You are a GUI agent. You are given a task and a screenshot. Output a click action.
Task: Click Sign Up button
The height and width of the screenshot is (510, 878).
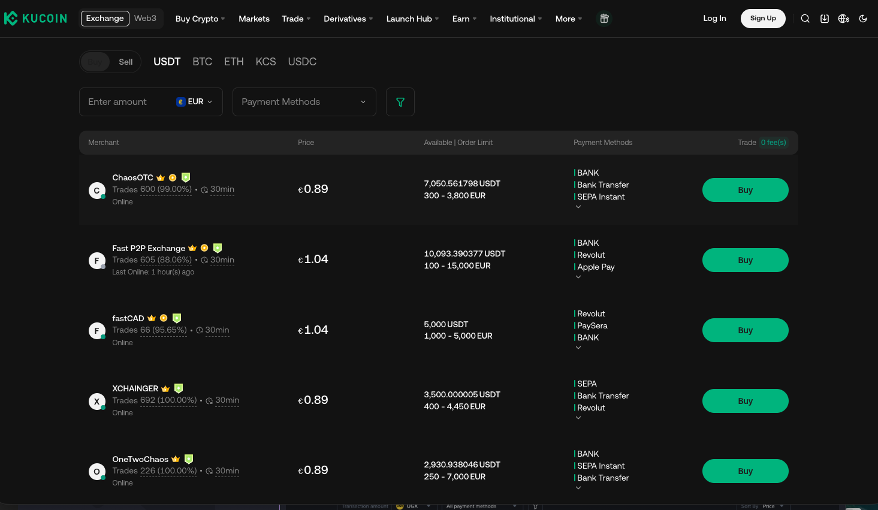pyautogui.click(x=763, y=19)
